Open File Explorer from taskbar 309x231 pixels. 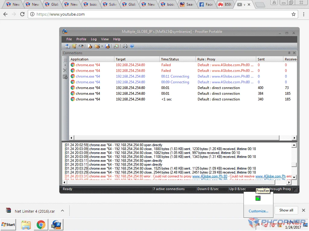coord(26,224)
